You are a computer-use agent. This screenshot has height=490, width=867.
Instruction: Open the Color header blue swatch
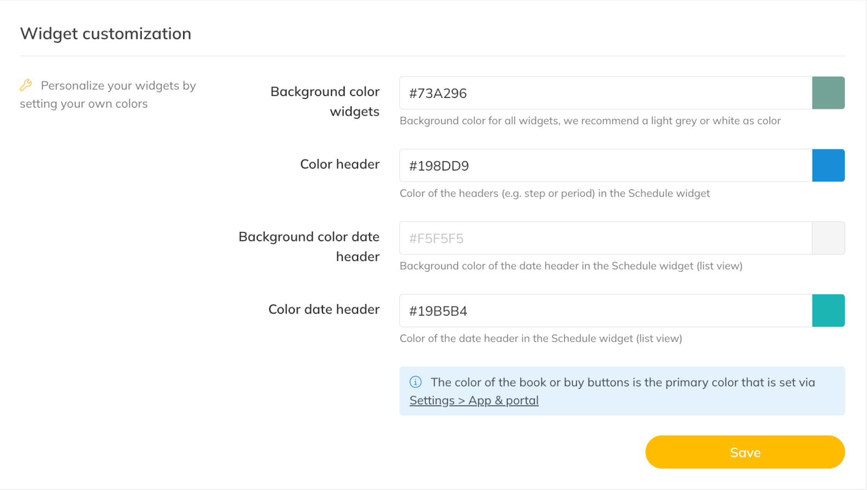coord(828,166)
